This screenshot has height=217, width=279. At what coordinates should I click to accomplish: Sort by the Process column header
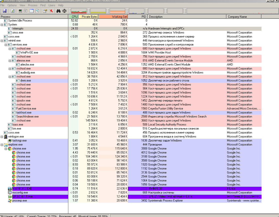tap(34, 17)
